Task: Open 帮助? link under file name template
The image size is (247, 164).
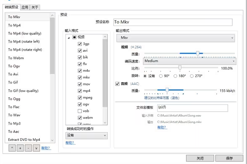Action: tap(162, 128)
